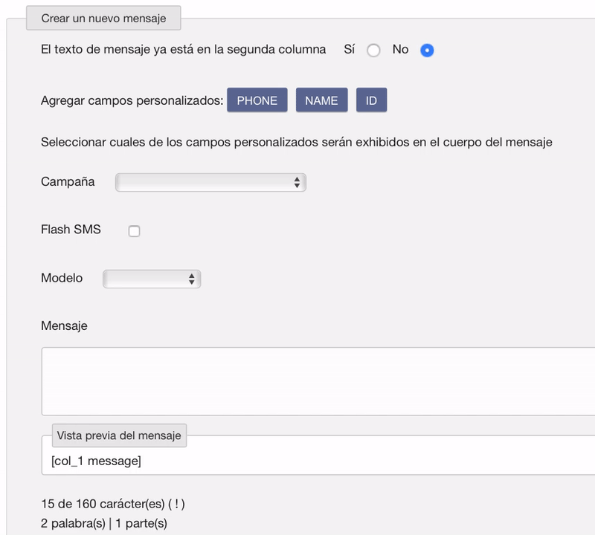Click the Campaña label
The width and height of the screenshot is (595, 535).
tap(68, 181)
